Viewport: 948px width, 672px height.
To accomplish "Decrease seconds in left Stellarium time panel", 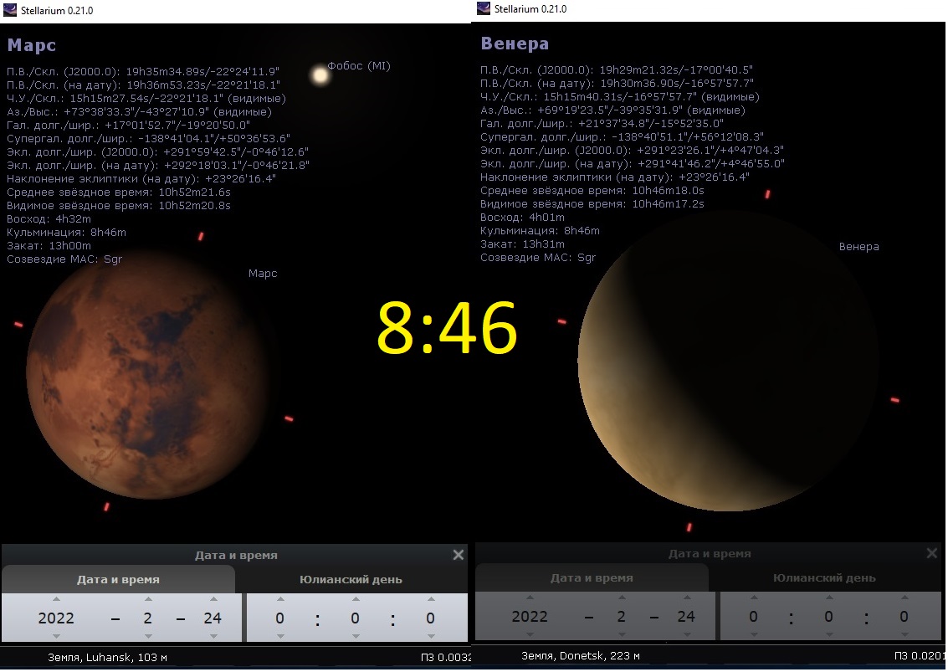I will point(431,636).
